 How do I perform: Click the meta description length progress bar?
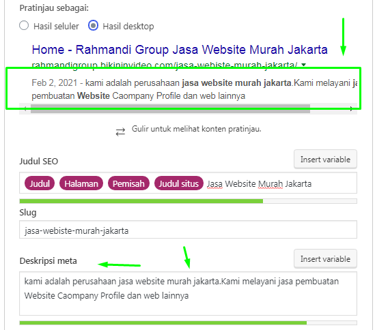pos(188,322)
